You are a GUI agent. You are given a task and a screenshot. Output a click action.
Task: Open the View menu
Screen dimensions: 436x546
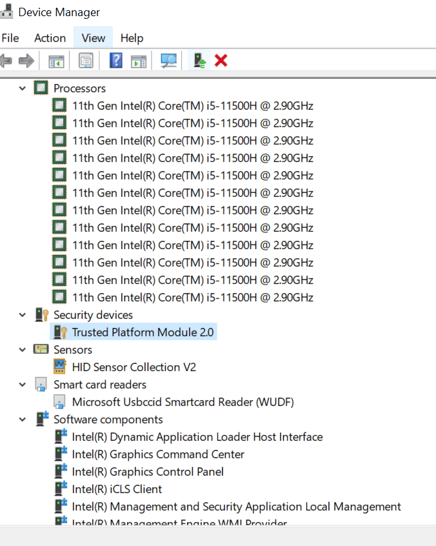(x=94, y=37)
